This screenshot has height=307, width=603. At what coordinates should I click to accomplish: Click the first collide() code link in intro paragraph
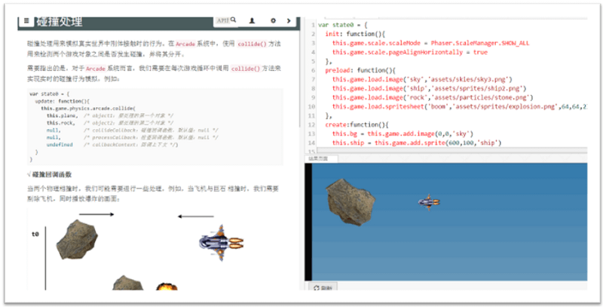(x=252, y=44)
